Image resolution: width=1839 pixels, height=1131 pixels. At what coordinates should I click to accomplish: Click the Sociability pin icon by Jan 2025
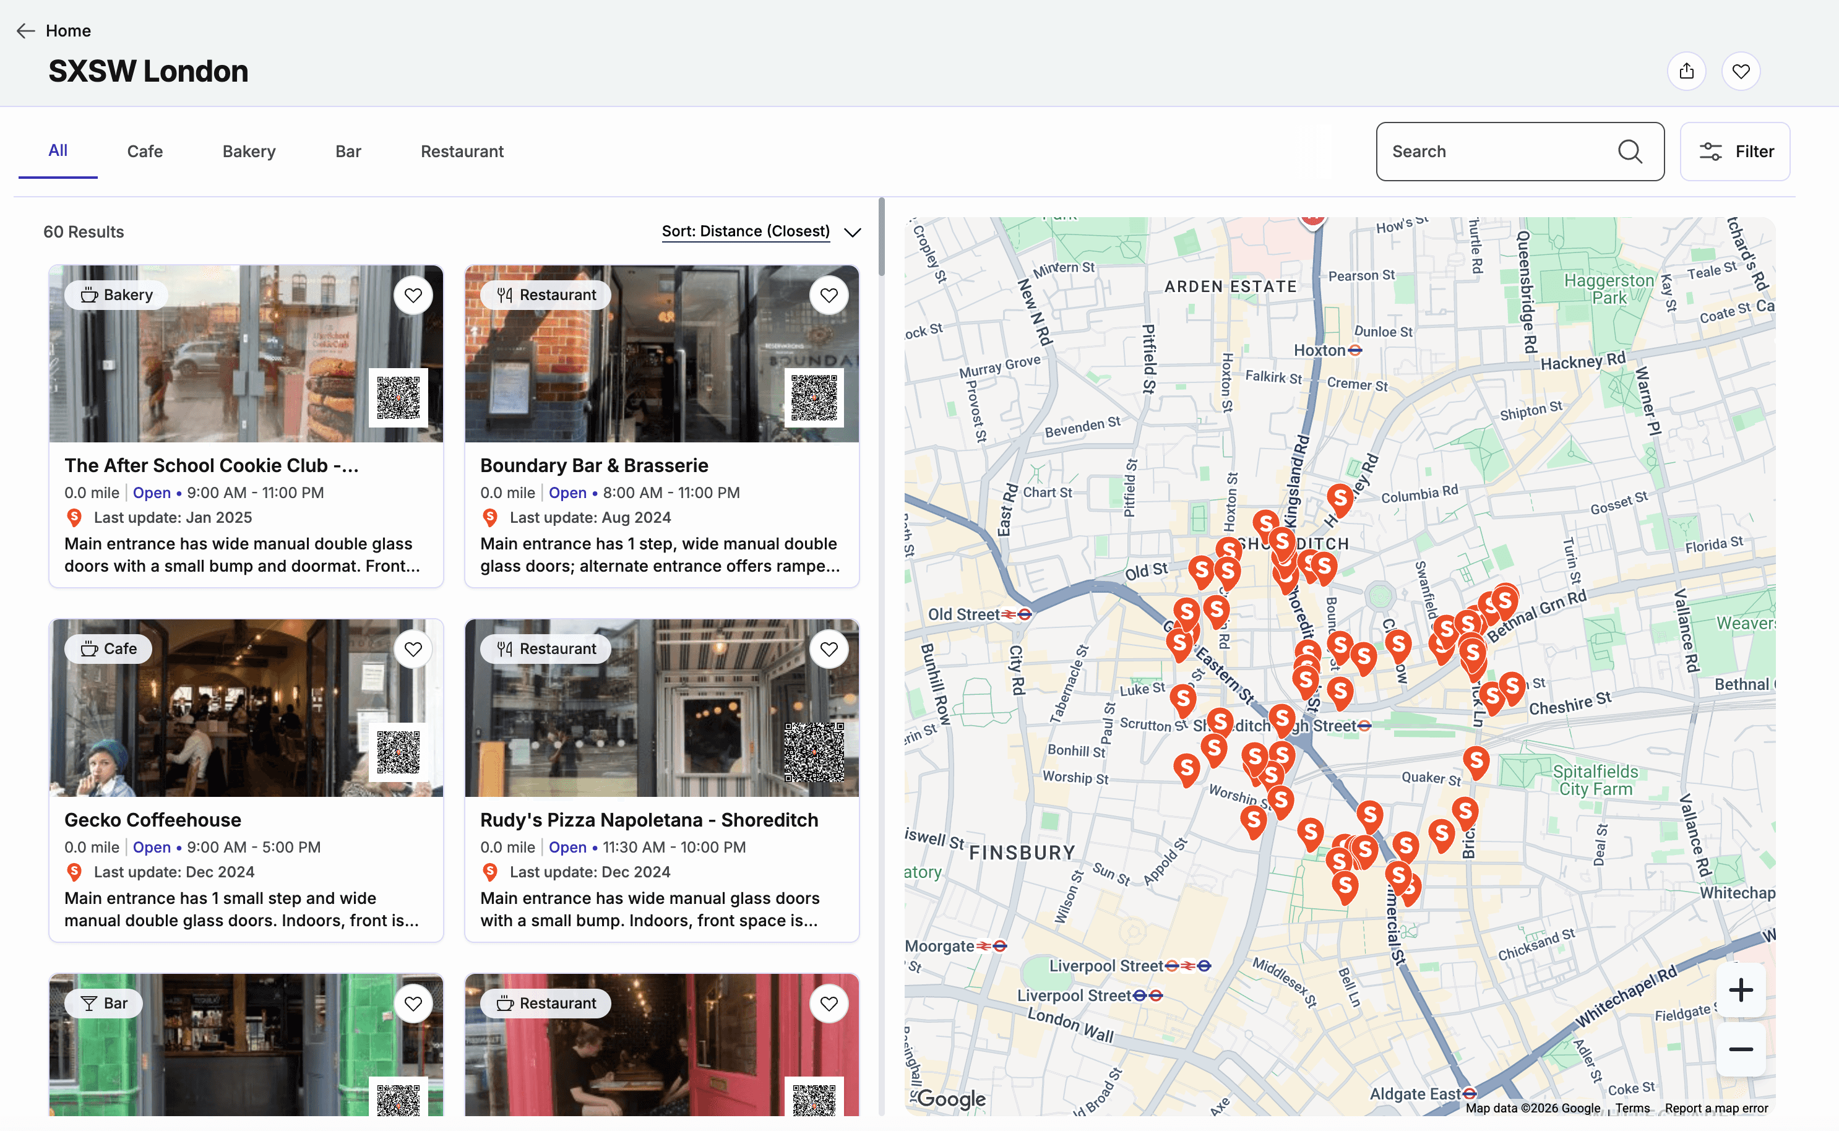coord(74,518)
